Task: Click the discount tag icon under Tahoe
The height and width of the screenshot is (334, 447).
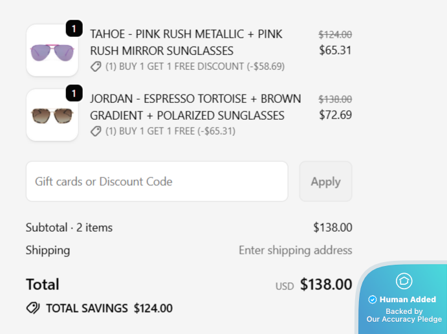Action: 96,66
